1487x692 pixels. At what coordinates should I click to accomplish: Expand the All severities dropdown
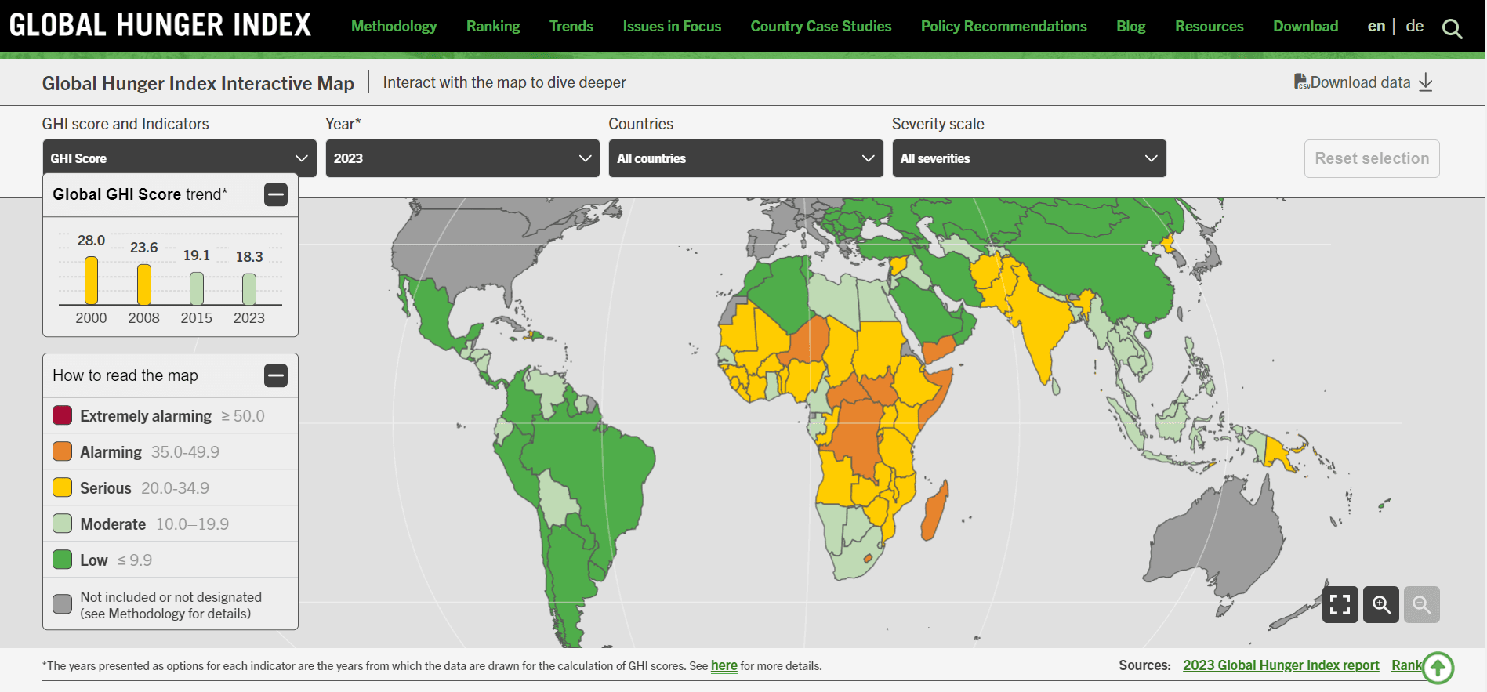1028,158
